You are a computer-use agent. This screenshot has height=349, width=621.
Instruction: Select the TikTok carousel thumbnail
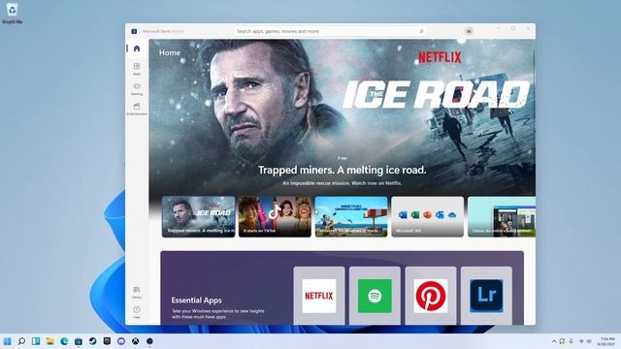pos(275,216)
